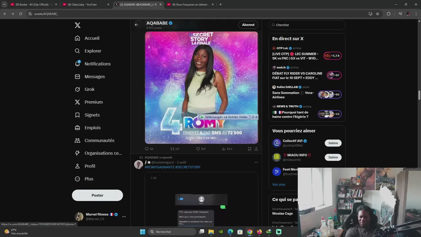Screen dimensions: 421x237
Task: Click the reply icon with 48 comments
Action: tap(149, 149)
